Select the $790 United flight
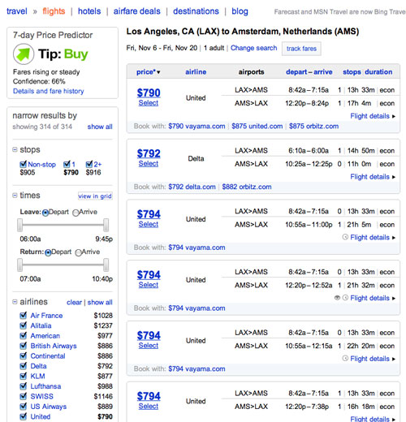The height and width of the screenshot is (422, 406). [x=149, y=103]
